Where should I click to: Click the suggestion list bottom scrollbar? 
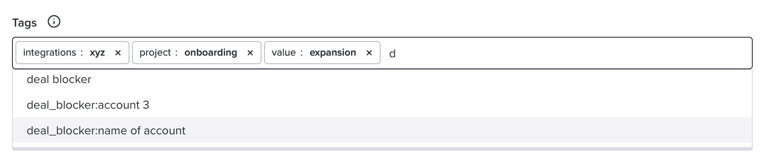[x=382, y=148]
